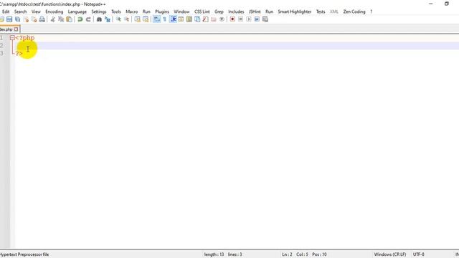Save the current recorded macro icon
This screenshot has width=459, height=258.
(265, 19)
